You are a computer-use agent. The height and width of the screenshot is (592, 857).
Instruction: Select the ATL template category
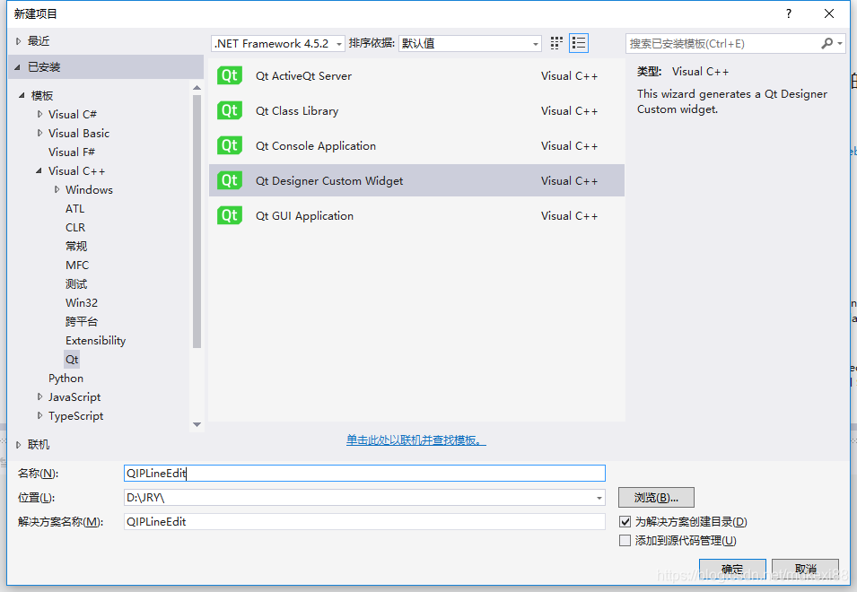(x=74, y=209)
